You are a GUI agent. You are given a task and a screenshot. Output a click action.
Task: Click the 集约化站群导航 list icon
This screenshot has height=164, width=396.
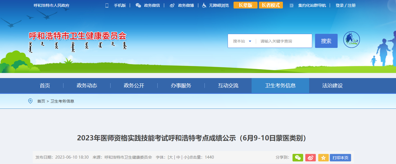click(x=292, y=5)
